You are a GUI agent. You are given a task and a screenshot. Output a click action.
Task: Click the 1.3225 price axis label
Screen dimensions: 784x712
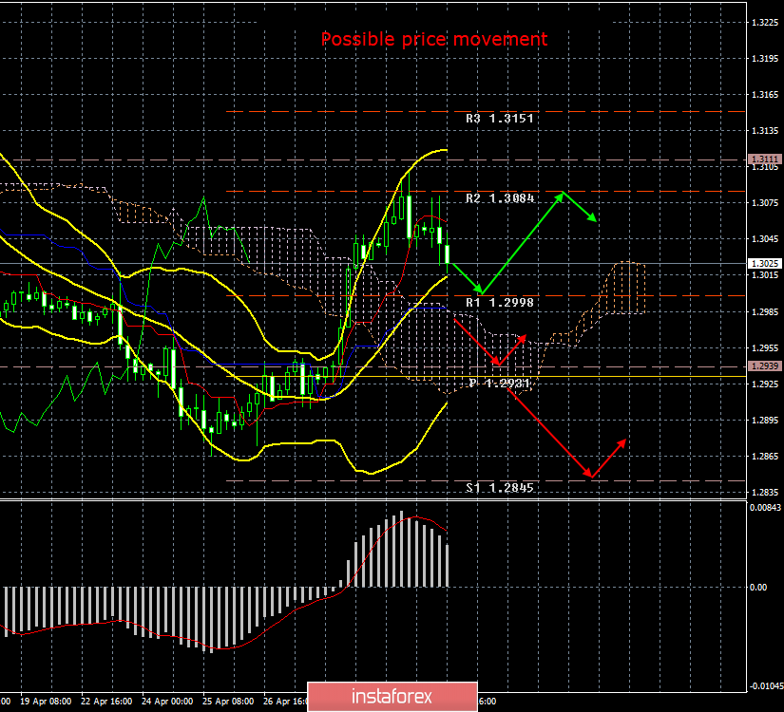click(x=765, y=23)
